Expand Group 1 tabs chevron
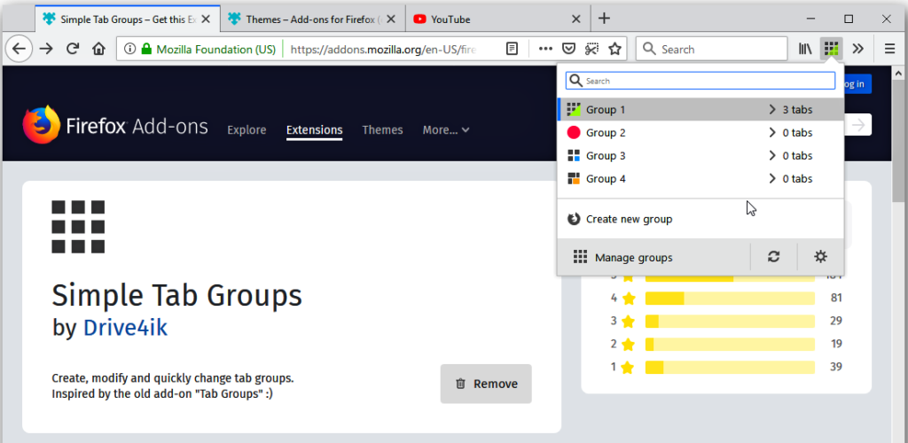Viewport: 908px width, 443px height. [x=771, y=109]
